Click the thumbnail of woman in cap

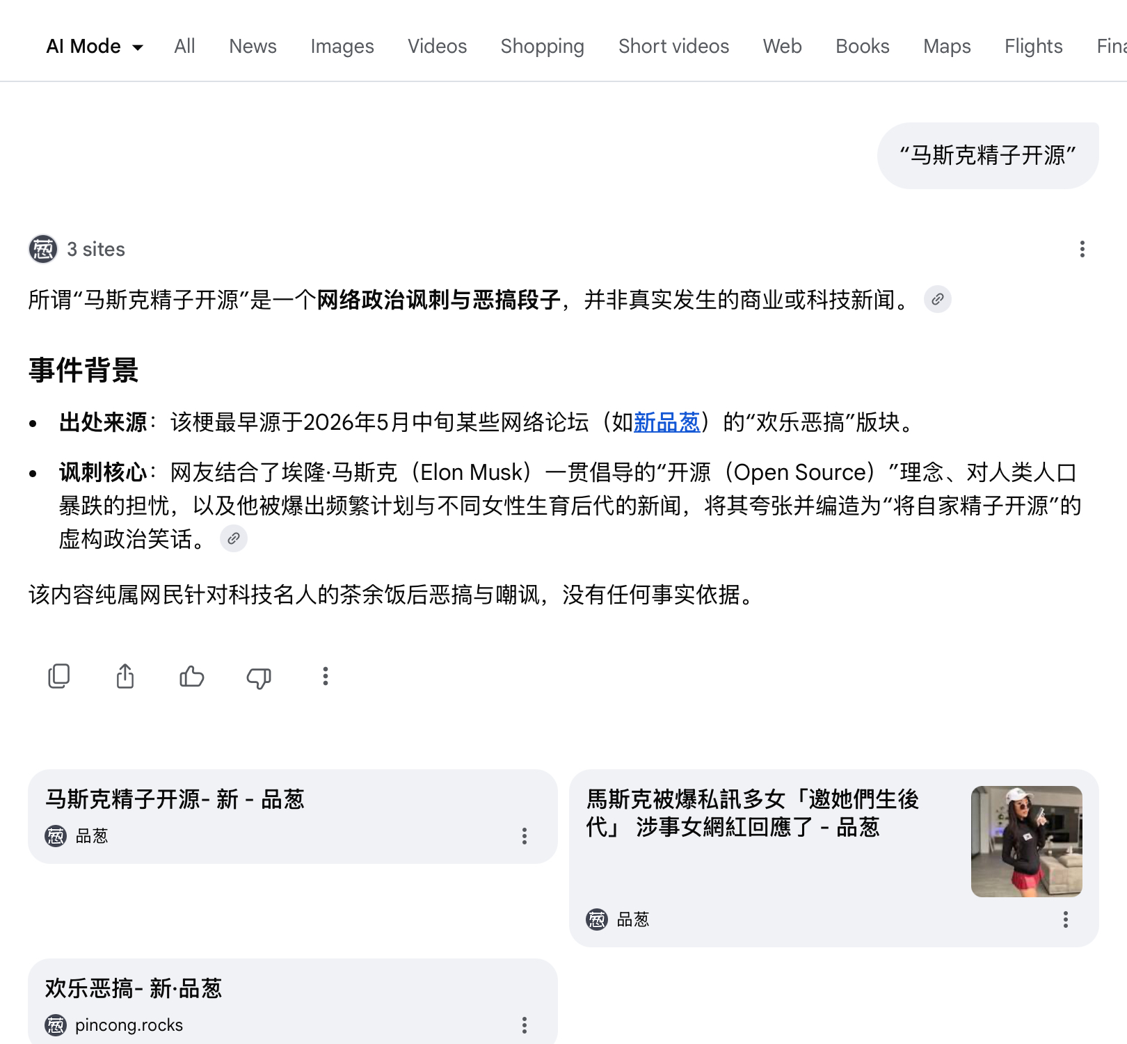click(1026, 842)
